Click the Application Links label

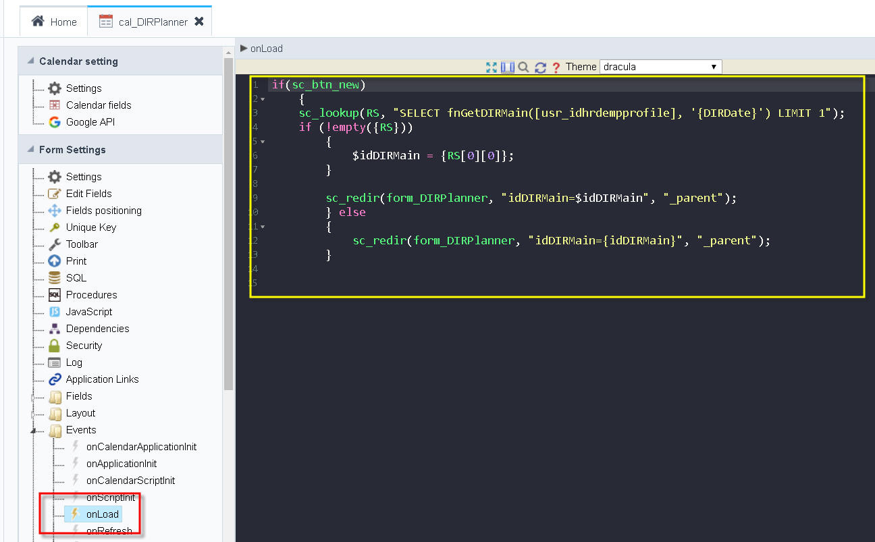tap(103, 379)
